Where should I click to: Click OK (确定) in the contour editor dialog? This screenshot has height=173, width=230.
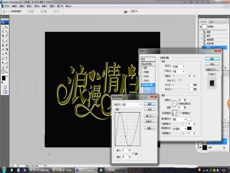[150, 104]
